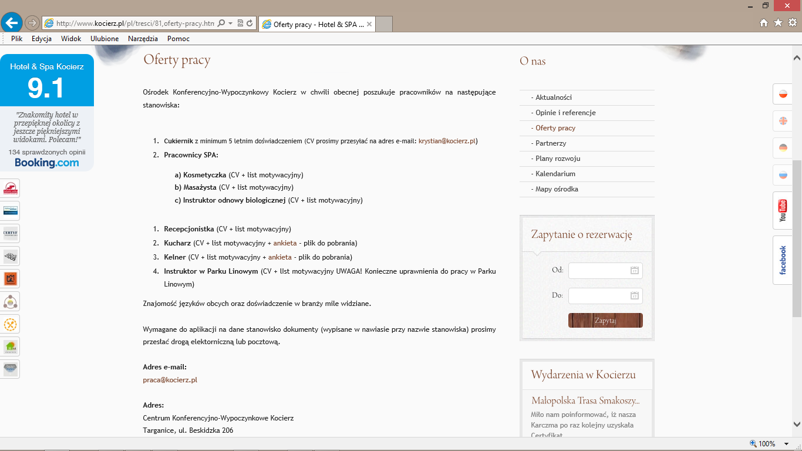Screen dimensions: 802x451
Task: Open Plany rozwoju sidebar link
Action: click(x=558, y=159)
